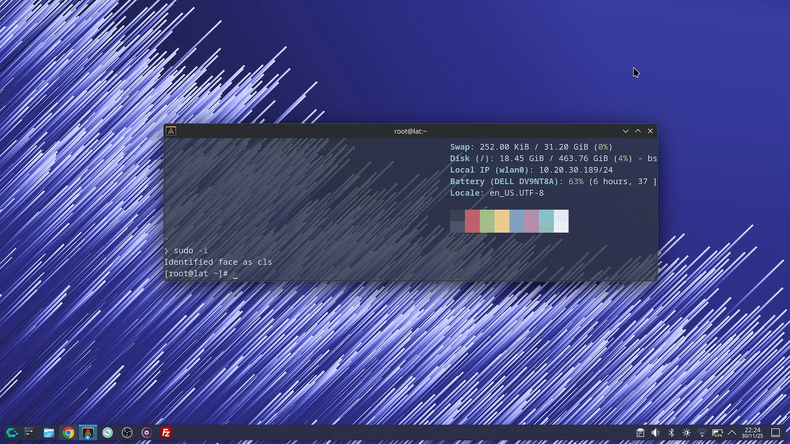Click the red color block in terminal
This screenshot has width=790, height=444.
[472, 221]
